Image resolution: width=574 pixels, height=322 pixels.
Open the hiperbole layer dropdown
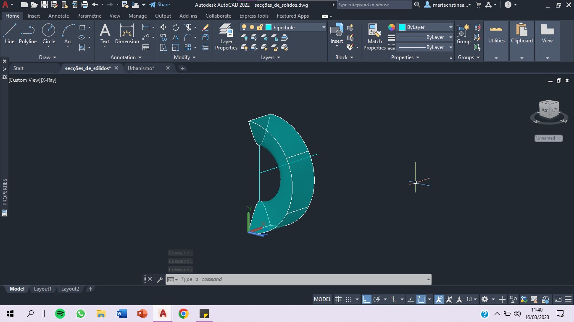pos(324,27)
